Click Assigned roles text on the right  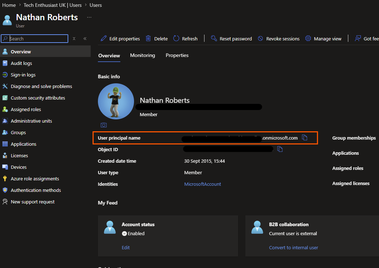coord(348,168)
